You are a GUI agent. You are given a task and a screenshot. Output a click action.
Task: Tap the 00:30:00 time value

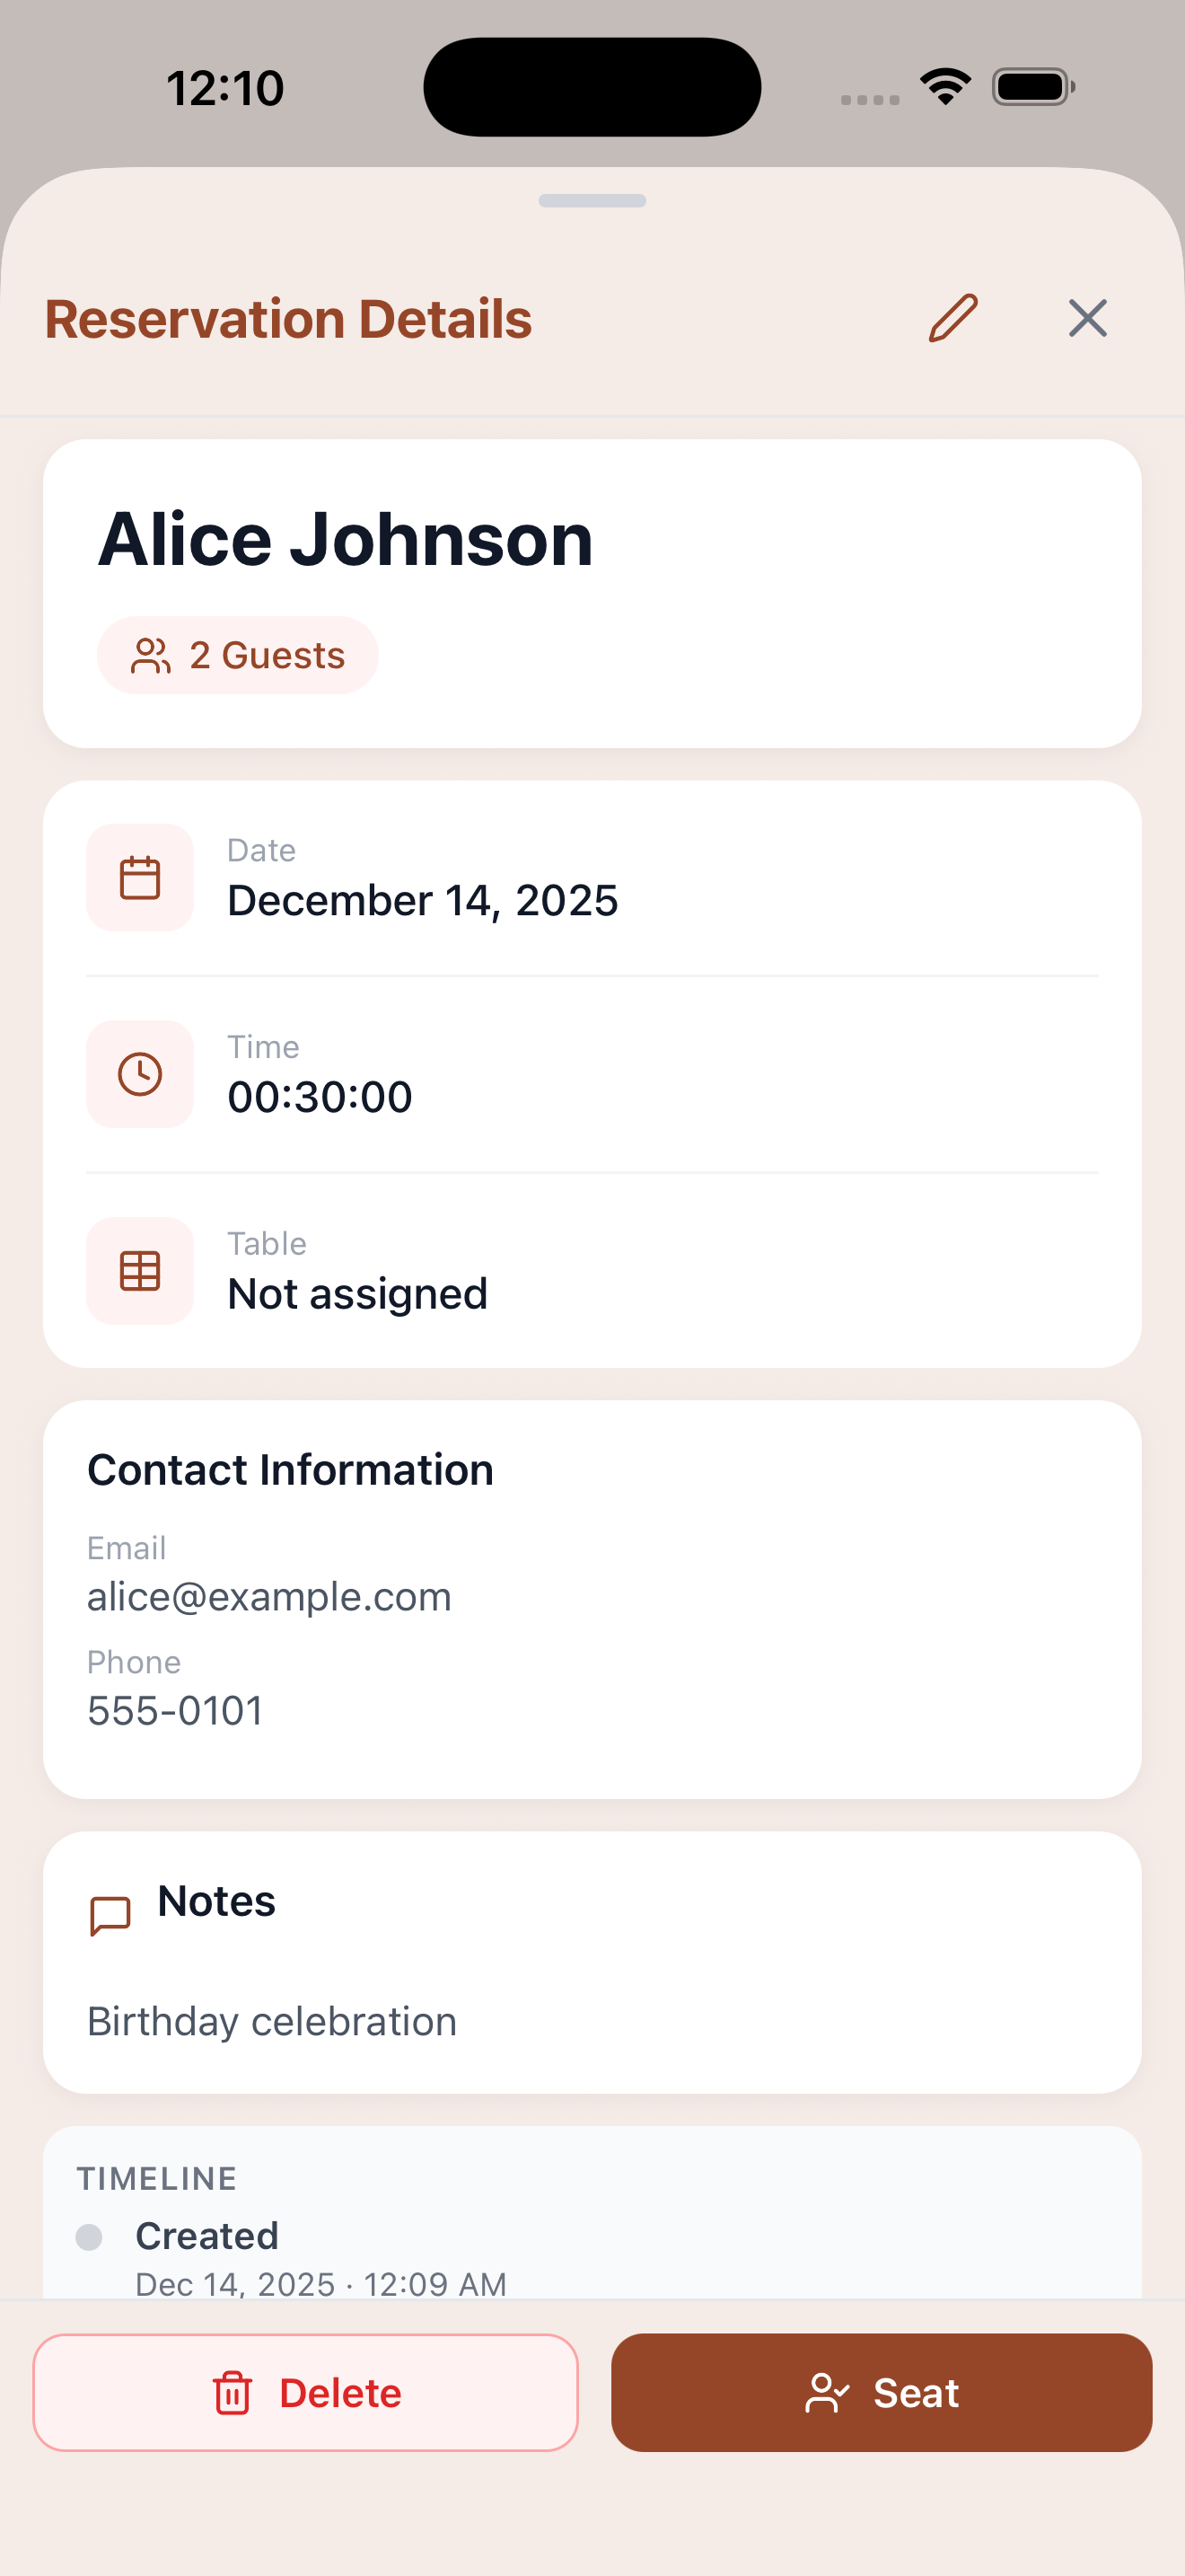[320, 1097]
